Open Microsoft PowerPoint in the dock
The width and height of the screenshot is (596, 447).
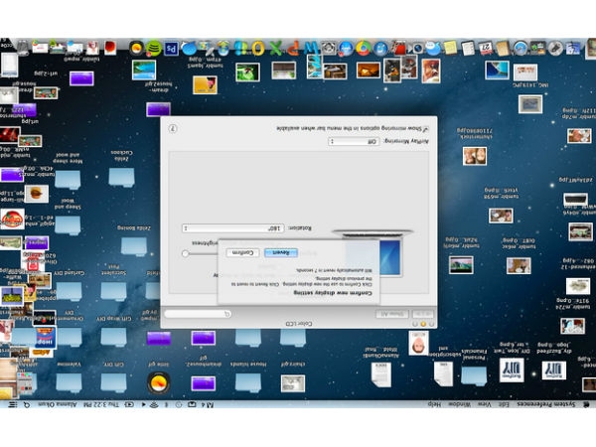293,49
